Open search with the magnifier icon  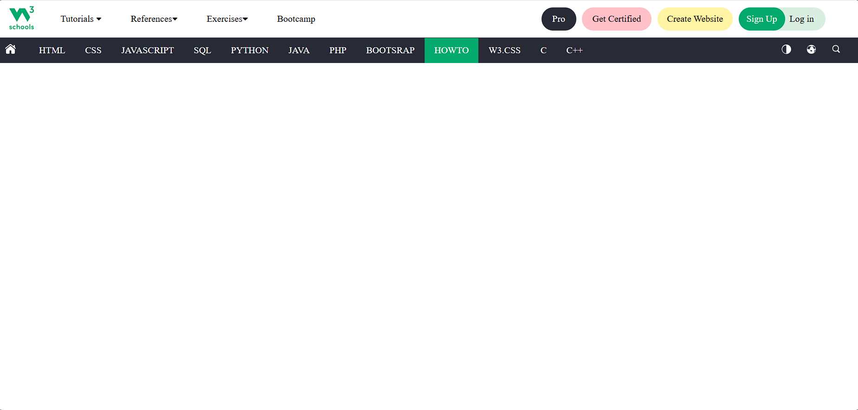(836, 49)
